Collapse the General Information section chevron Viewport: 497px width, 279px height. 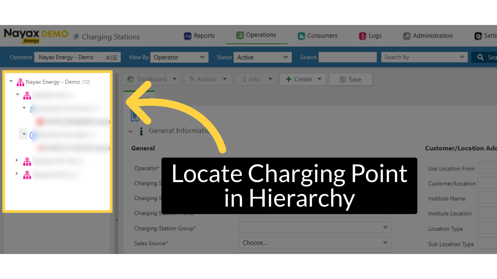coord(130,131)
